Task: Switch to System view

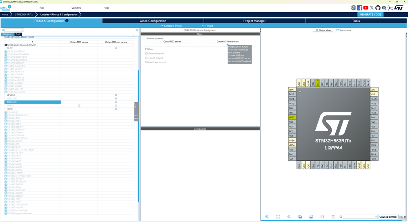Action: click(x=344, y=30)
